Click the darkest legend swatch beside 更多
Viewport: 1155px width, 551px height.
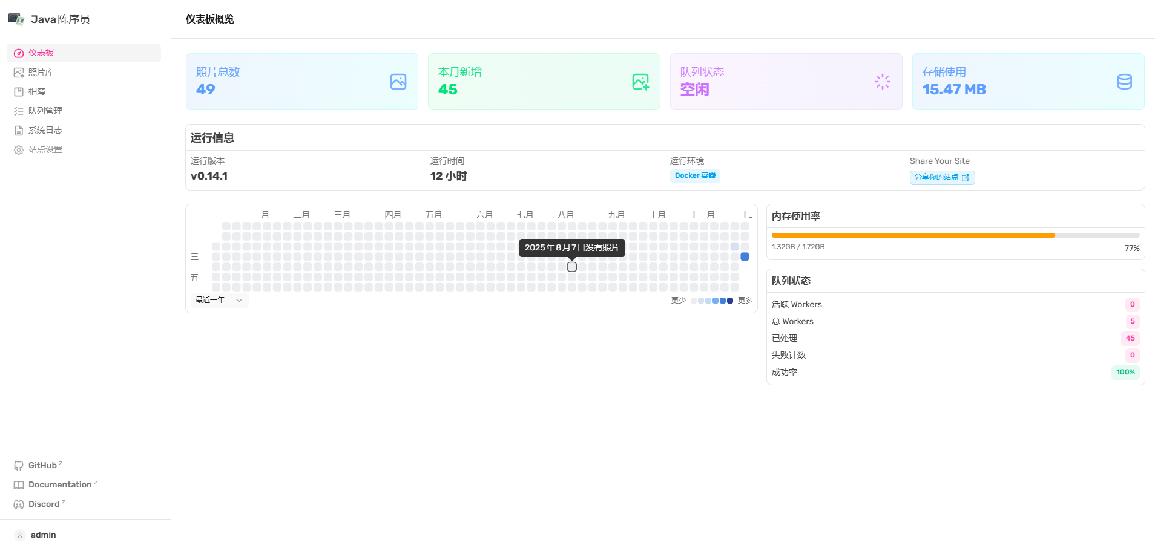point(730,301)
